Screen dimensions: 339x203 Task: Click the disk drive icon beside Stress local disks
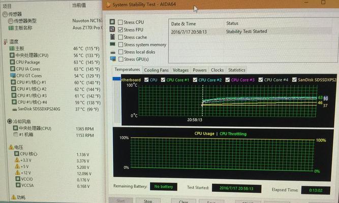113,52
